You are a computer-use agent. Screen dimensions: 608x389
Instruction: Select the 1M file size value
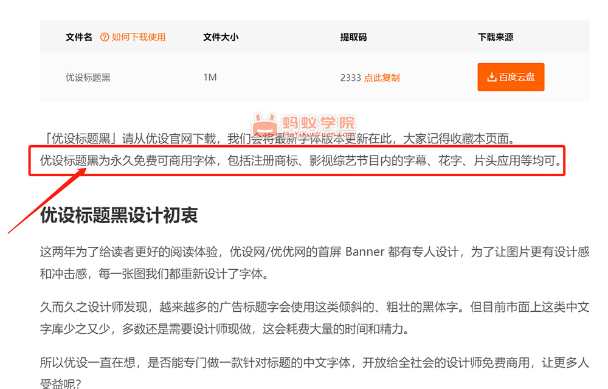[x=210, y=77]
